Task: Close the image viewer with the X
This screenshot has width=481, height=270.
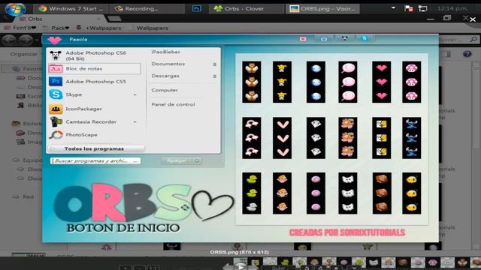Action: [x=473, y=19]
